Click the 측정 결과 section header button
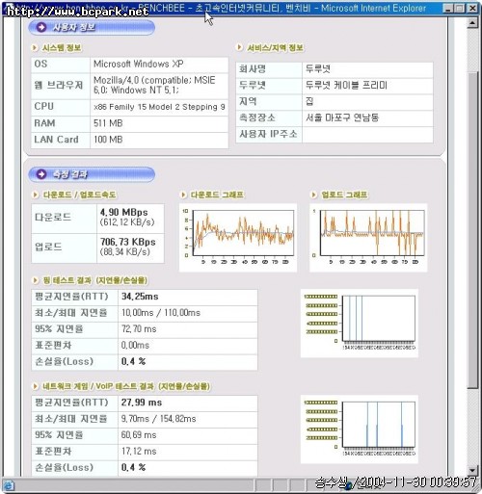482x494 pixels. [92, 174]
